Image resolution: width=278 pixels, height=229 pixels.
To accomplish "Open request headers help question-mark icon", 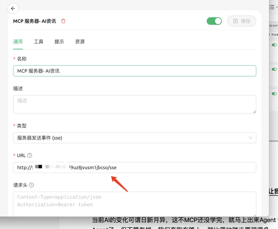I will coord(31,185).
